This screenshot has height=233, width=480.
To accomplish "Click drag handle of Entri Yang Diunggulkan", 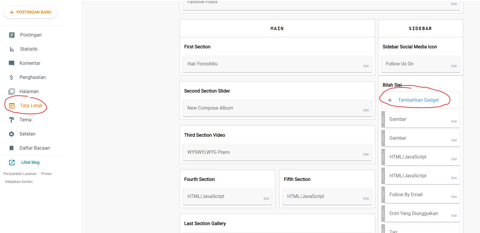I will (383, 214).
